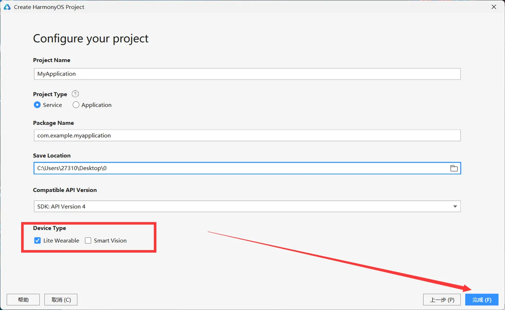Open the Save Location folder browse icon
This screenshot has width=505, height=310.
click(454, 168)
